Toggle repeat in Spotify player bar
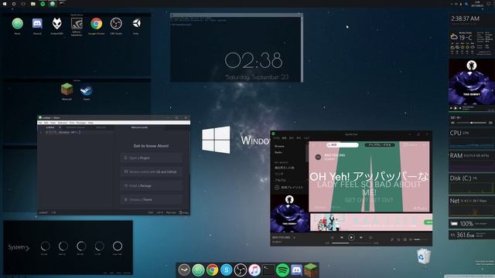 point(370,237)
